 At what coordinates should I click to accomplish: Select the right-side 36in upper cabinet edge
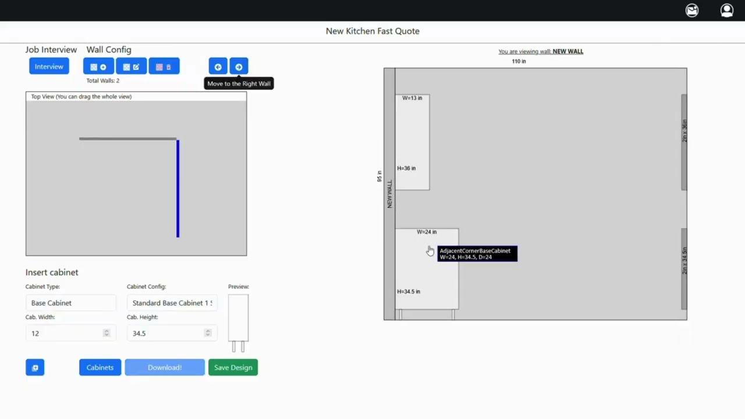point(684,142)
